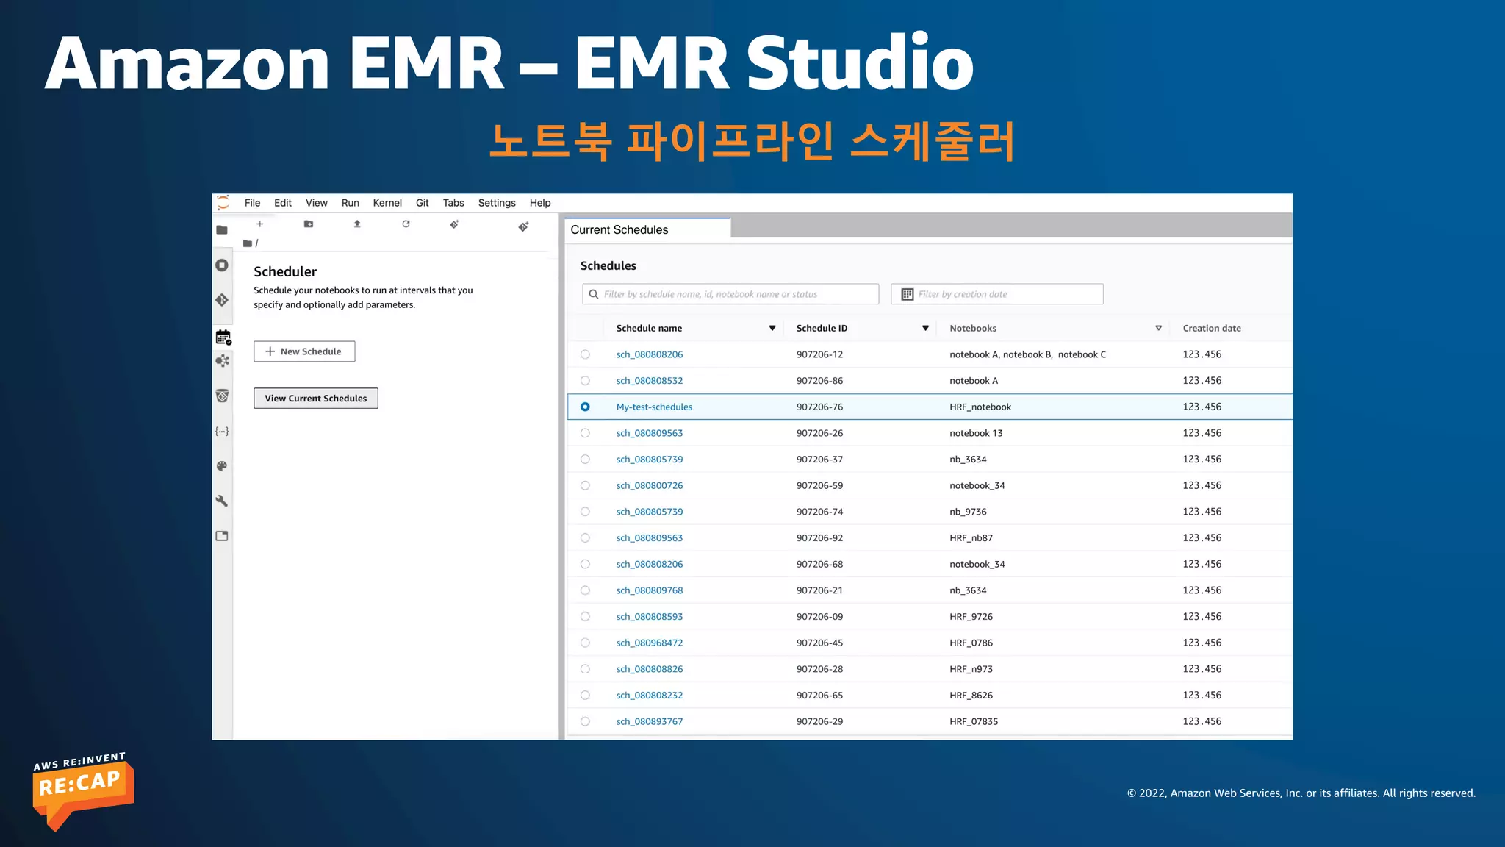The width and height of the screenshot is (1505, 847).
Task: Click the HRF_07835 notebook cell
Action: tap(974, 721)
